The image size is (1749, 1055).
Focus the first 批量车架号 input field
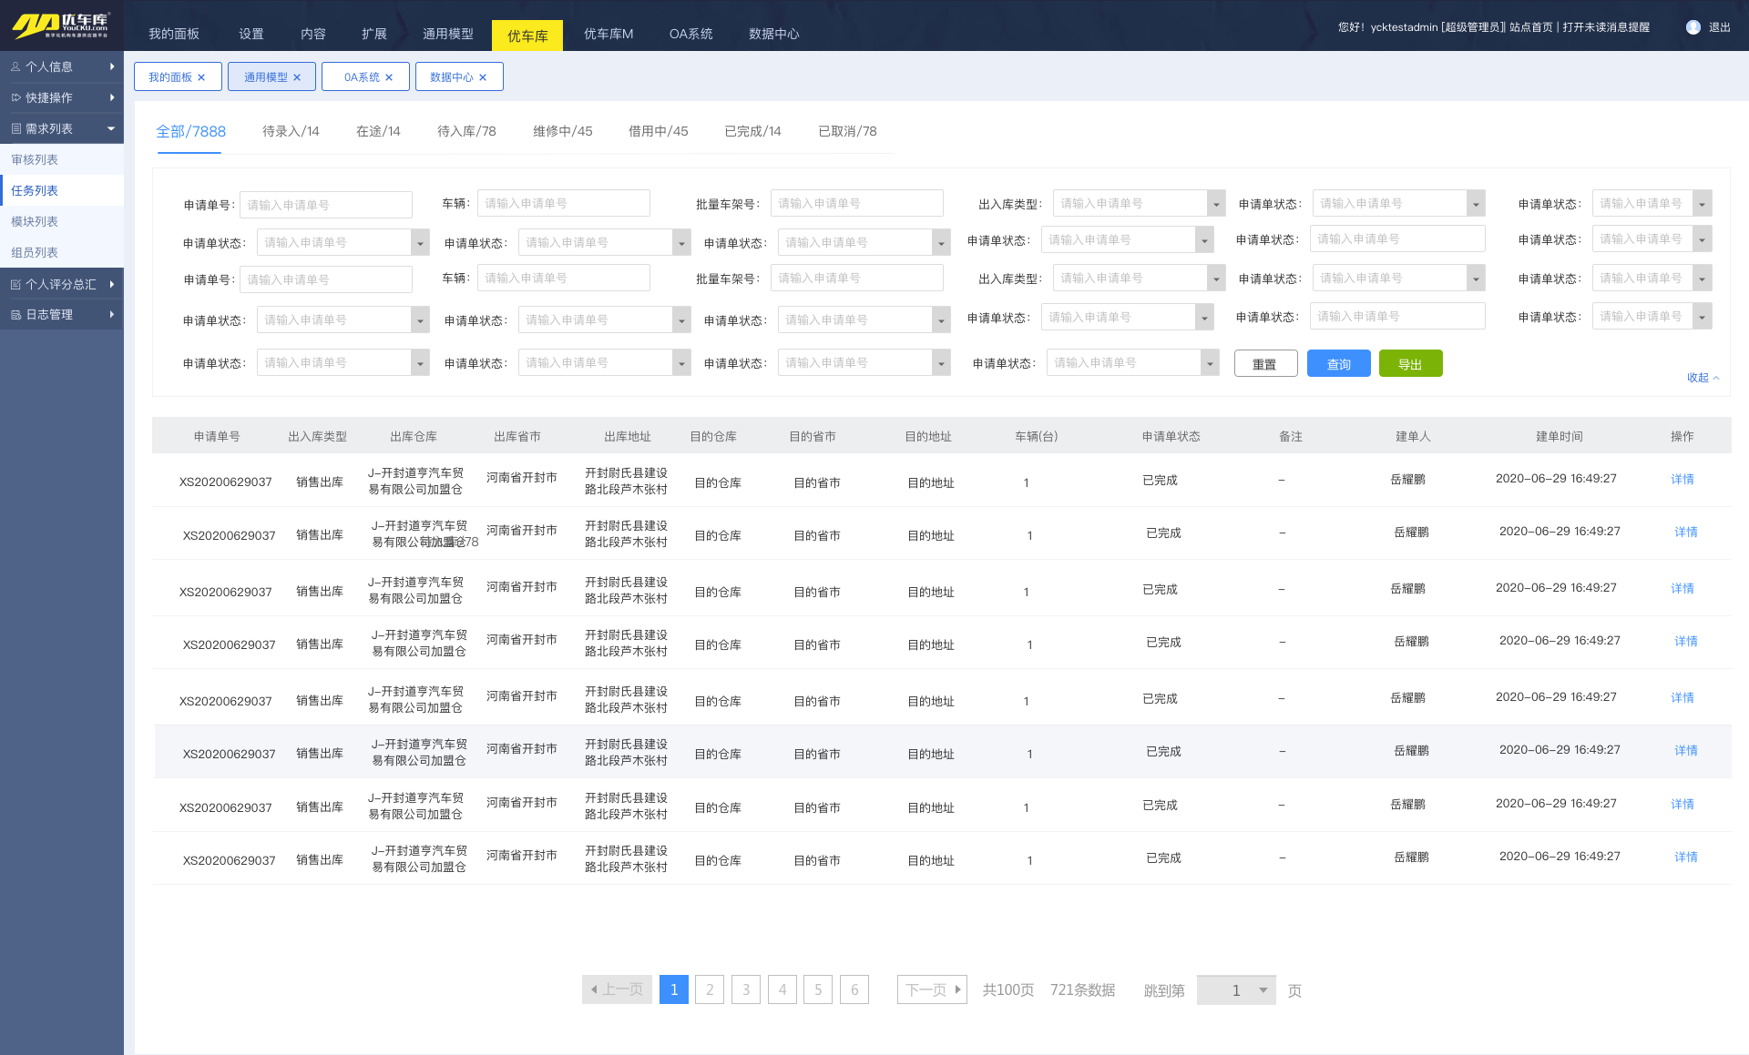click(855, 204)
